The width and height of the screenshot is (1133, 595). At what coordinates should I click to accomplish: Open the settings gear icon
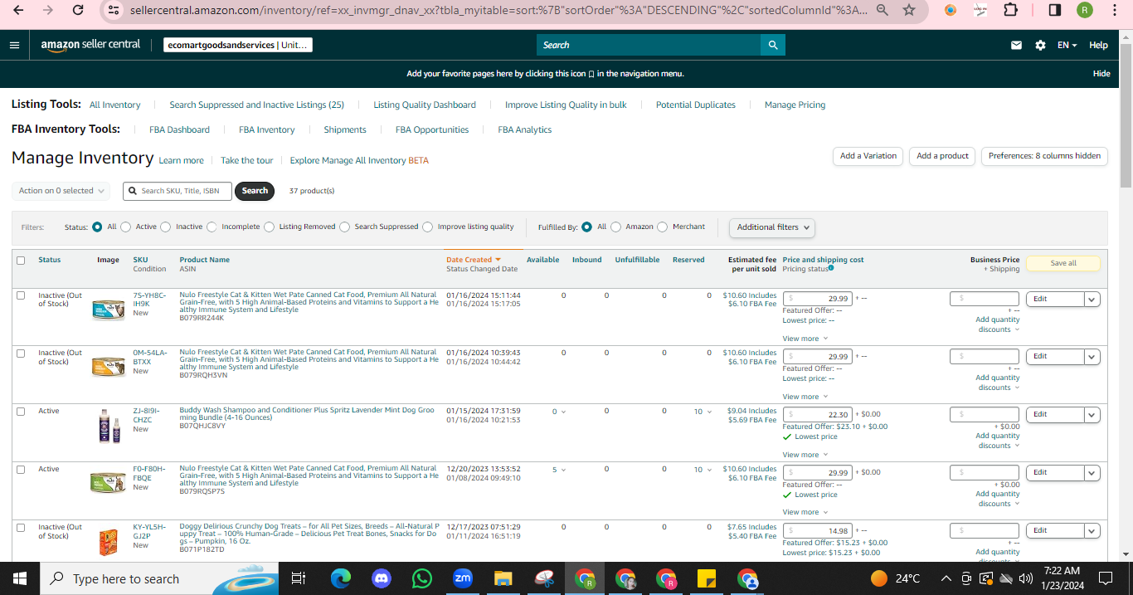click(x=1040, y=45)
